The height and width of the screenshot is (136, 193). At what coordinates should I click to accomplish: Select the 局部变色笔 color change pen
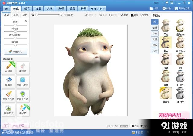[x=23, y=96]
